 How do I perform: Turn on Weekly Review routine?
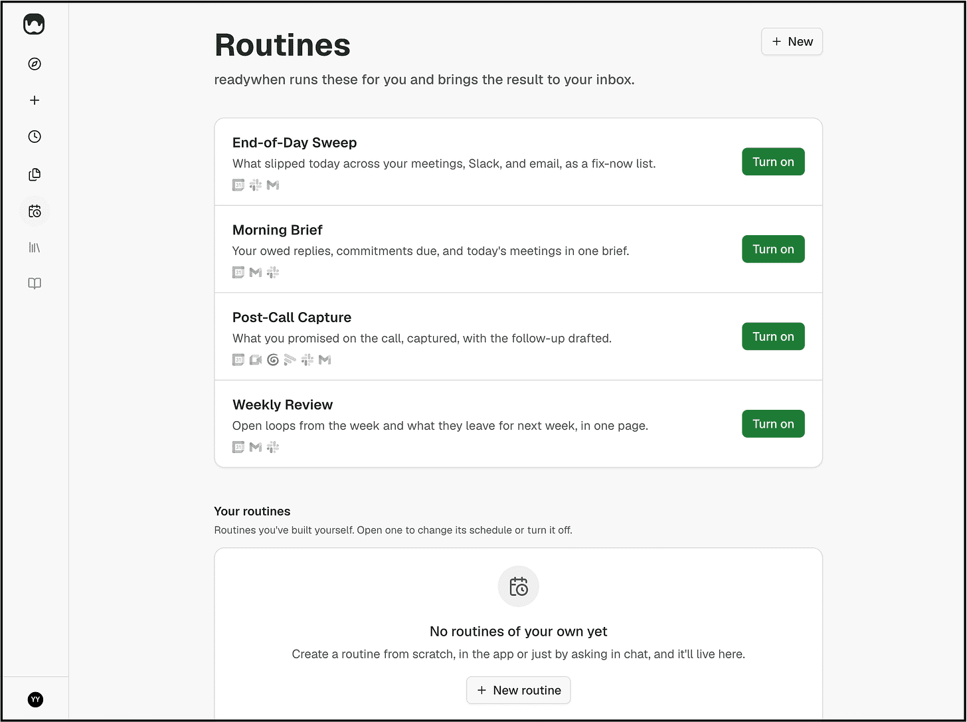click(773, 424)
